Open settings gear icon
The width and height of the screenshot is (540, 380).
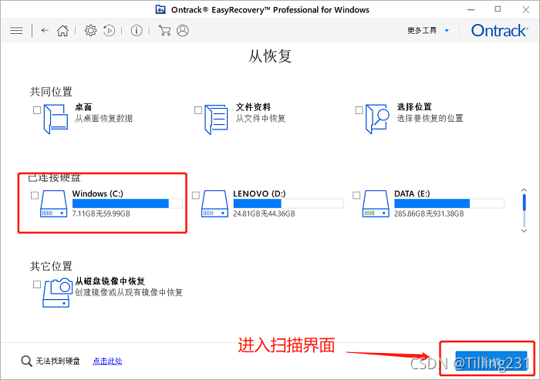(x=91, y=31)
